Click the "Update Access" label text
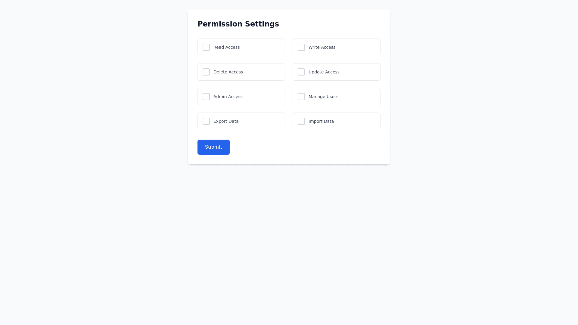The width and height of the screenshot is (578, 325). tap(324, 72)
